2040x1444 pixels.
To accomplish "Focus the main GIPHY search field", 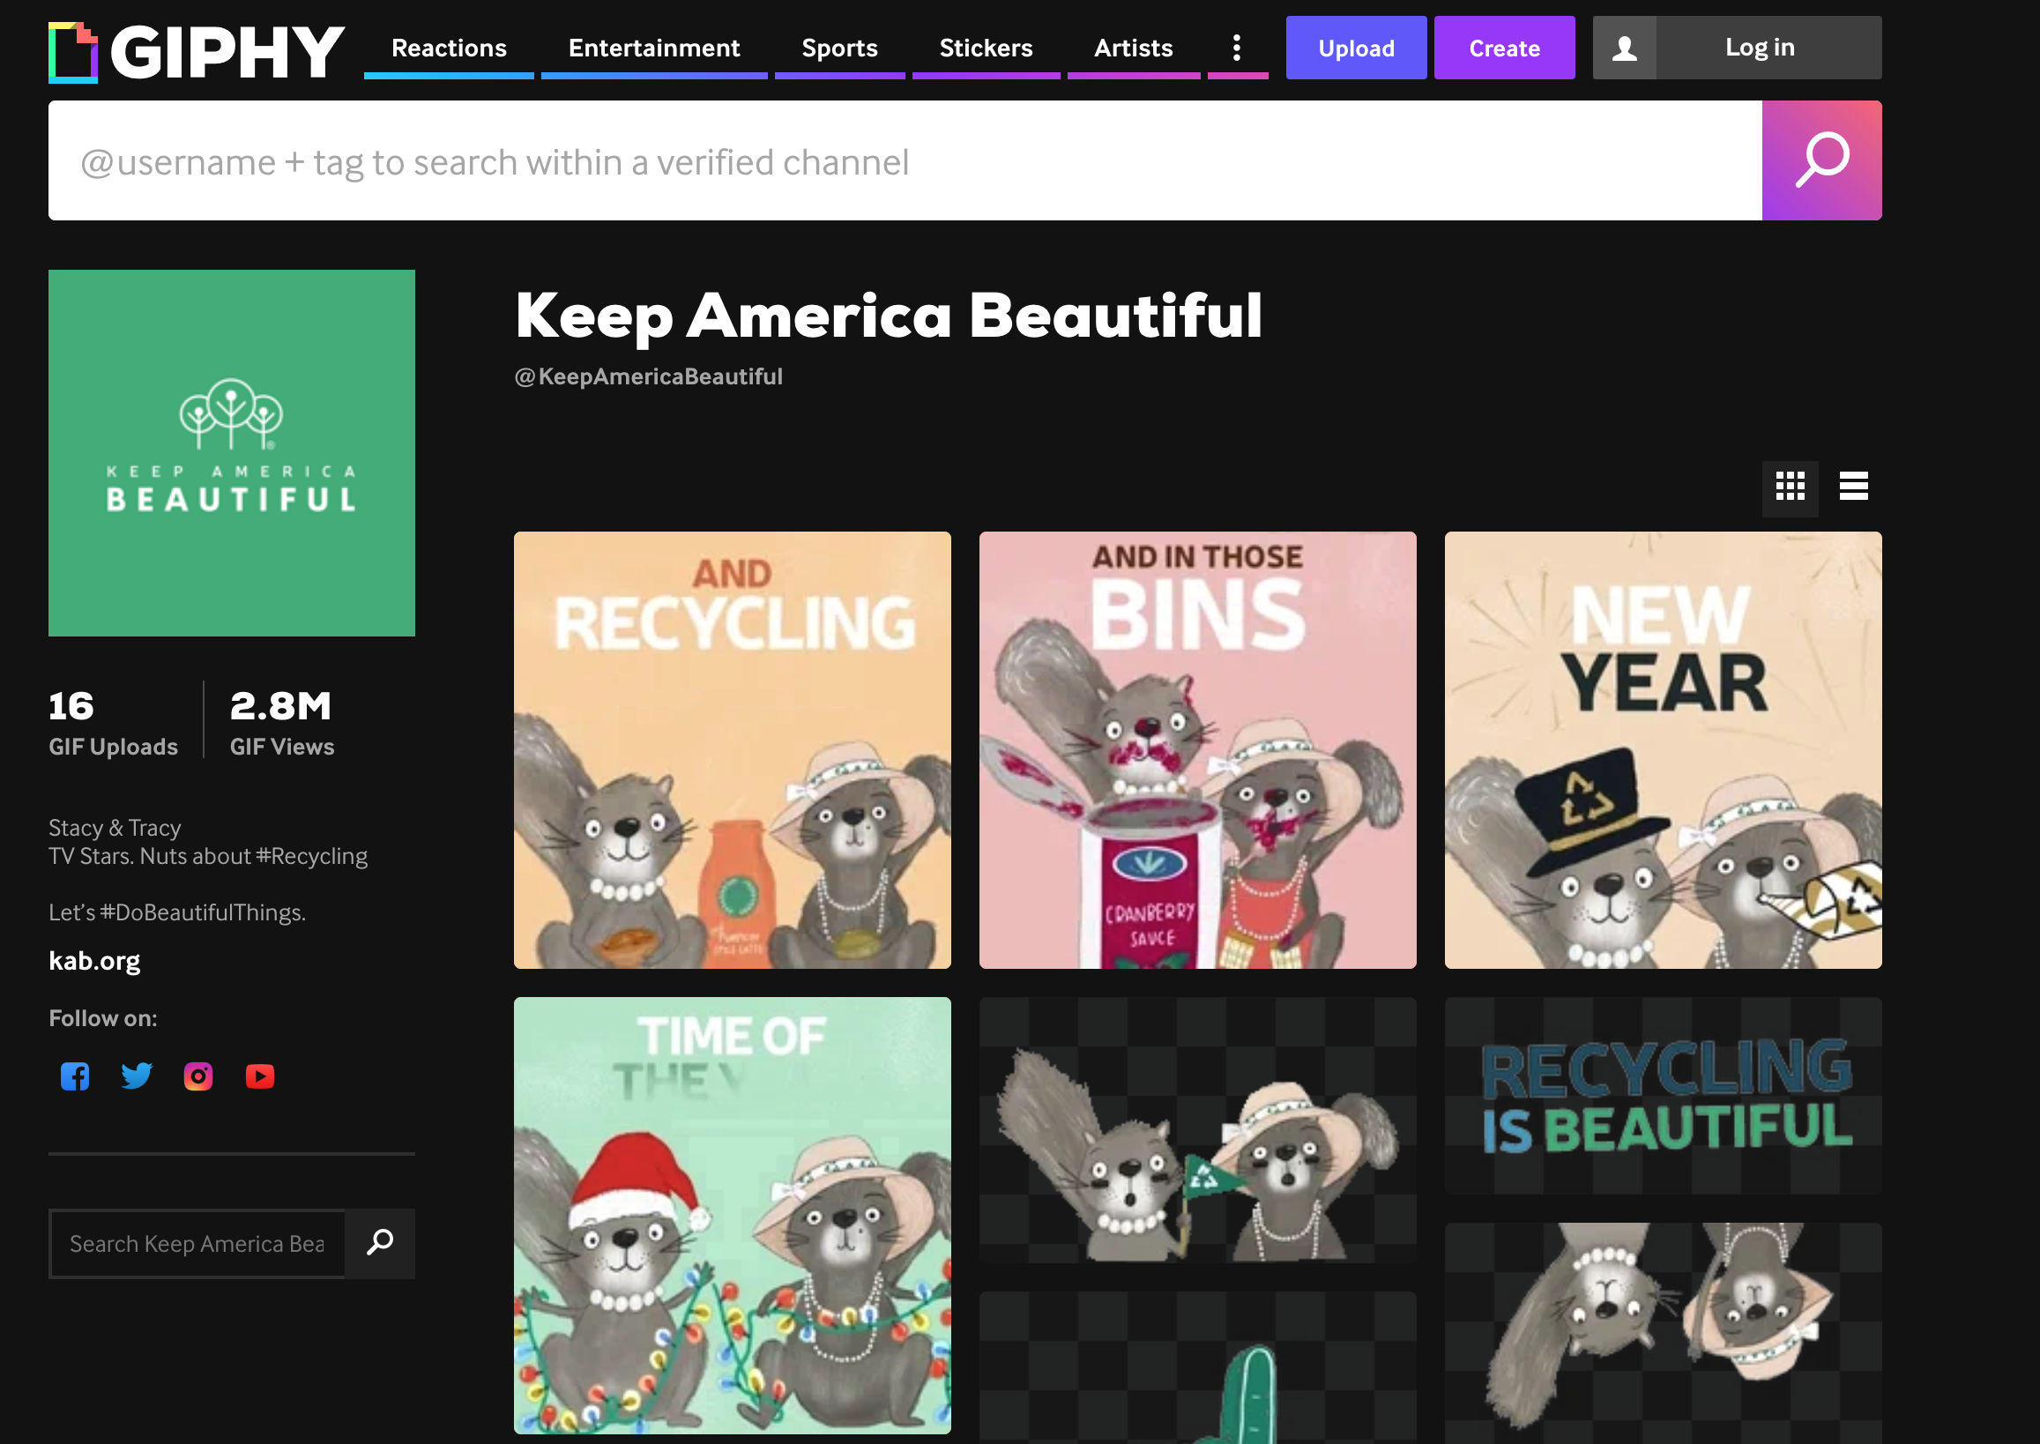I will [905, 160].
